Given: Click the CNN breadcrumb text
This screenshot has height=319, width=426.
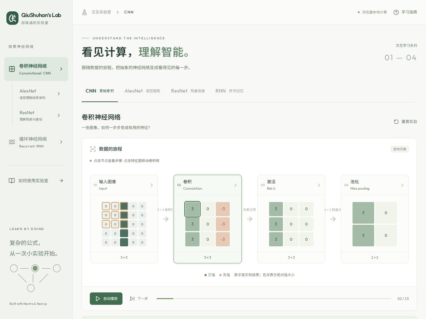Looking at the screenshot, I should click(129, 12).
